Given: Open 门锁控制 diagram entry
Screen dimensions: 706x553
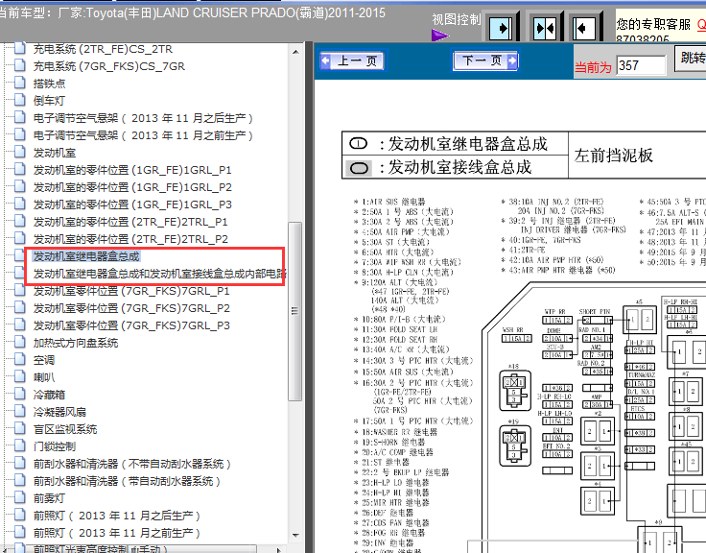Looking at the screenshot, I should pos(55,446).
